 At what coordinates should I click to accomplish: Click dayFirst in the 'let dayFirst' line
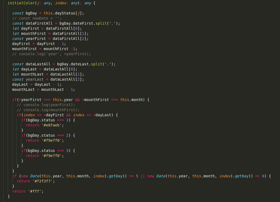30,28
